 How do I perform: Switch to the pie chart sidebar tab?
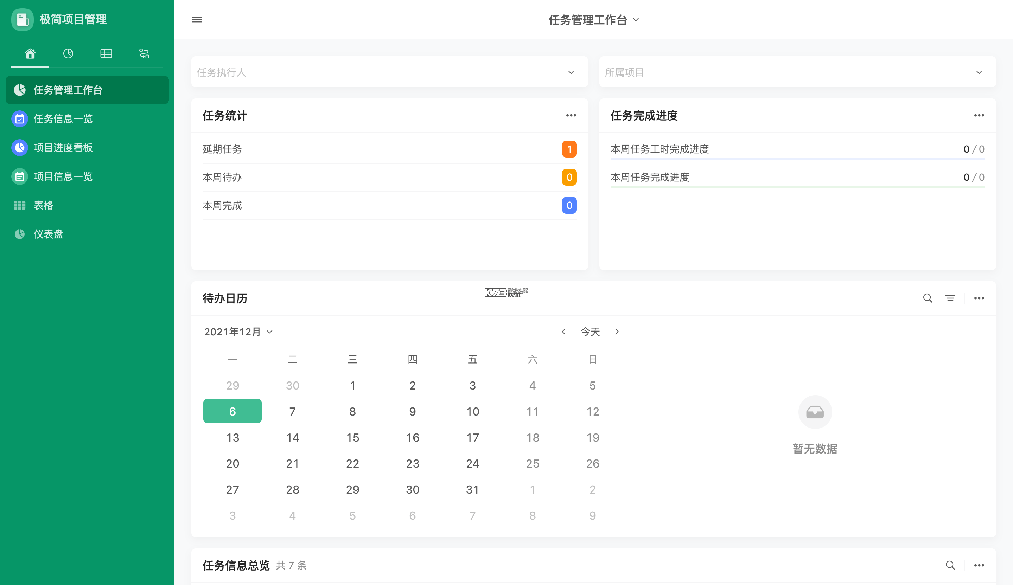(x=68, y=53)
